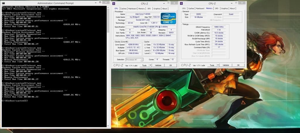Switch to Memory tab in processor CPU-Z window
Screen dimensions: 300x133
pyautogui.click(x=142, y=8)
